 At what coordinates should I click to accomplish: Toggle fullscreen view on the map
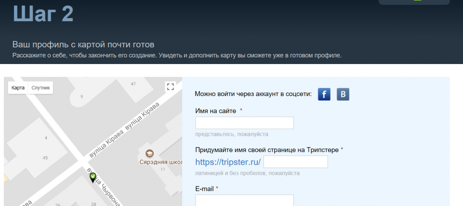tap(171, 87)
